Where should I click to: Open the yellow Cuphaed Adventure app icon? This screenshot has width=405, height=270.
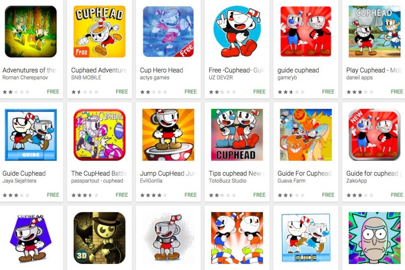[x=100, y=31]
